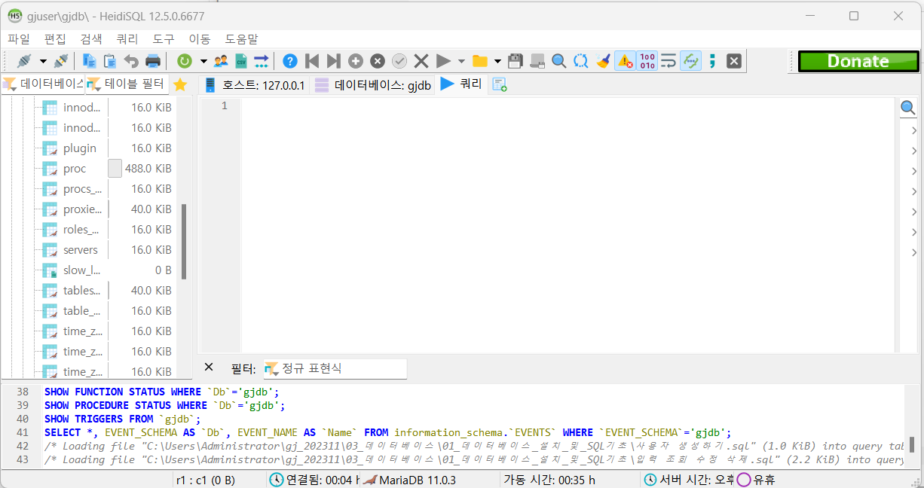Click the Find magnifier toolbar icon
Screen dimensions: 924x488
pyautogui.click(x=559, y=61)
